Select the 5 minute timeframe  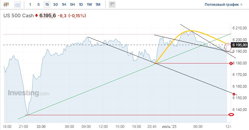tap(38, 5)
